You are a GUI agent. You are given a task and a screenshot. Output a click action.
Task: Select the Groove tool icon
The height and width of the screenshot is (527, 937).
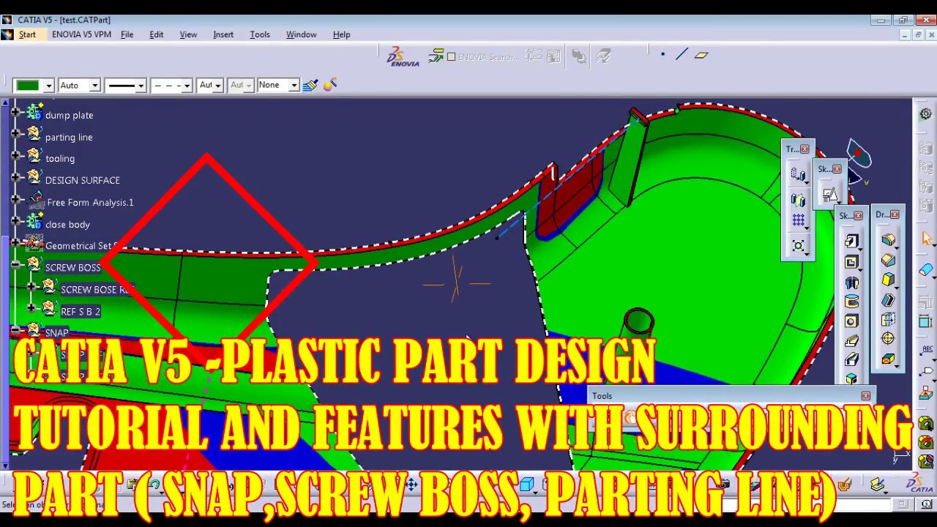click(851, 302)
